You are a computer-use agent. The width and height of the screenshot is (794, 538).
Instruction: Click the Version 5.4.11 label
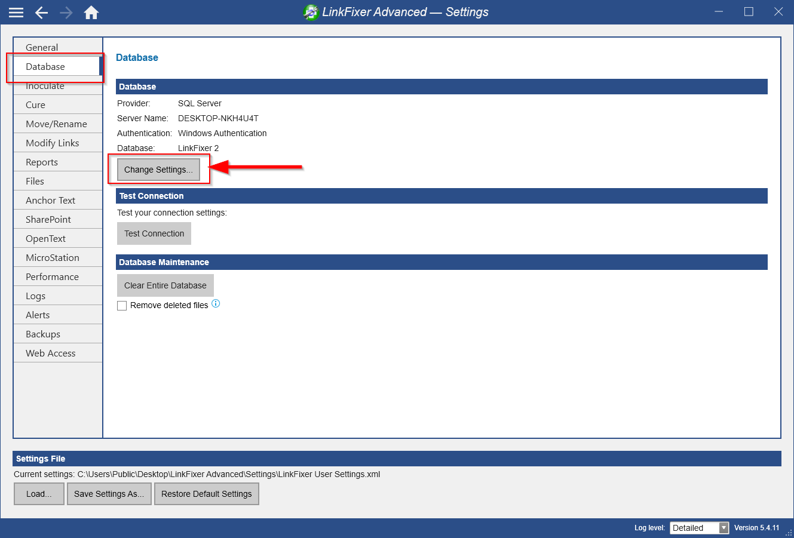point(756,528)
